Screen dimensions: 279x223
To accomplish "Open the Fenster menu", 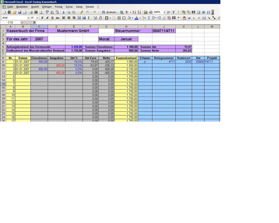I will pos(90,7).
